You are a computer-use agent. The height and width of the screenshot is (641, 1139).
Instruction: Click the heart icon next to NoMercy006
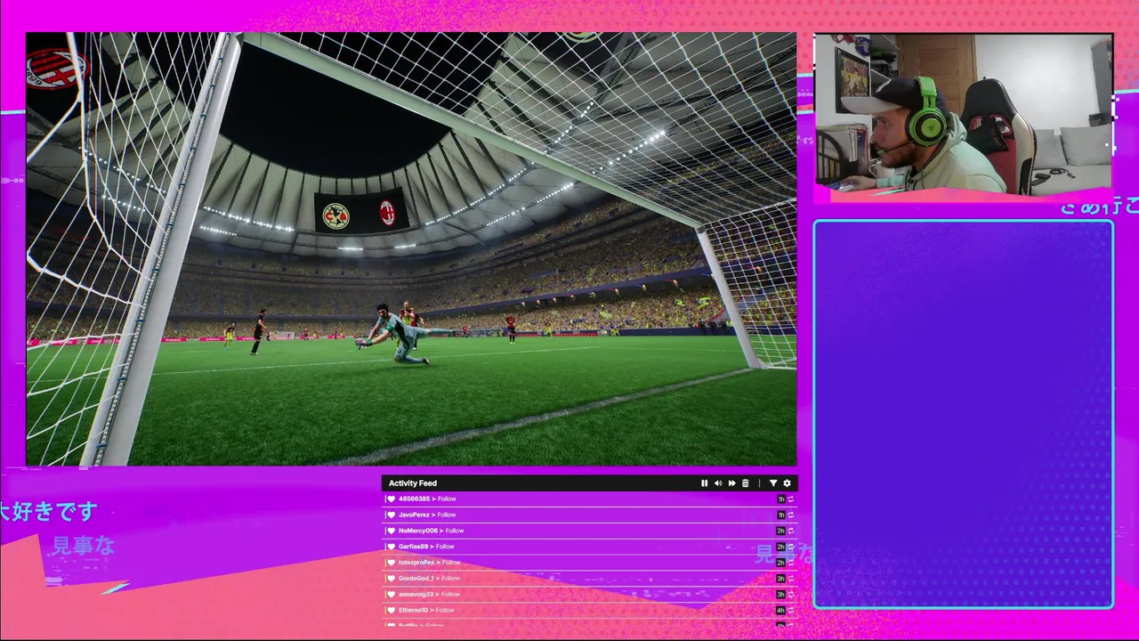point(391,531)
